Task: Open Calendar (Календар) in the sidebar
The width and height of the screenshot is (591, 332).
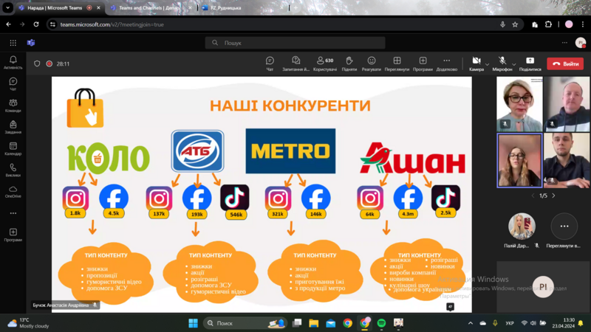Action: pyautogui.click(x=13, y=148)
